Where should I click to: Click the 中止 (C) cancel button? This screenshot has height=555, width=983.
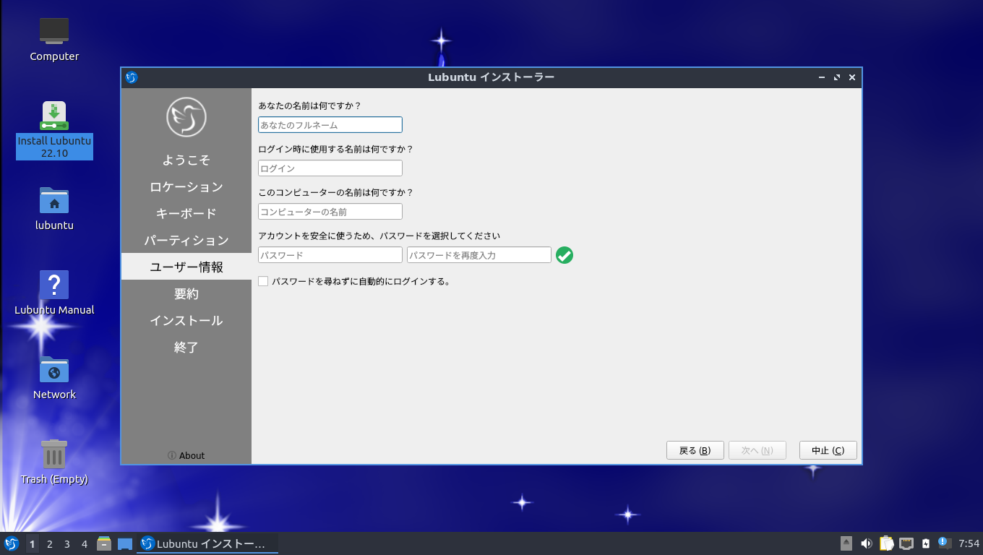[828, 450]
